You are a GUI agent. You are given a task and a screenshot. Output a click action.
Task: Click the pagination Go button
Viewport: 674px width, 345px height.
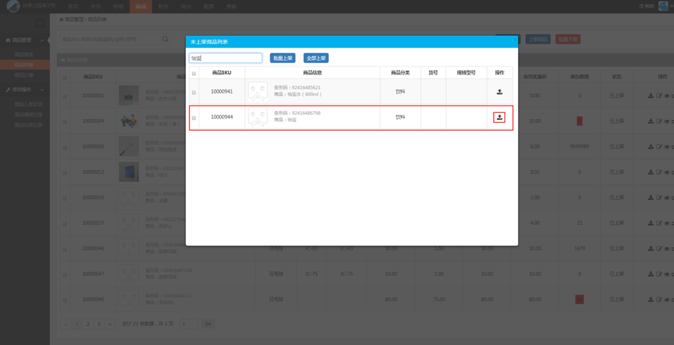click(208, 324)
